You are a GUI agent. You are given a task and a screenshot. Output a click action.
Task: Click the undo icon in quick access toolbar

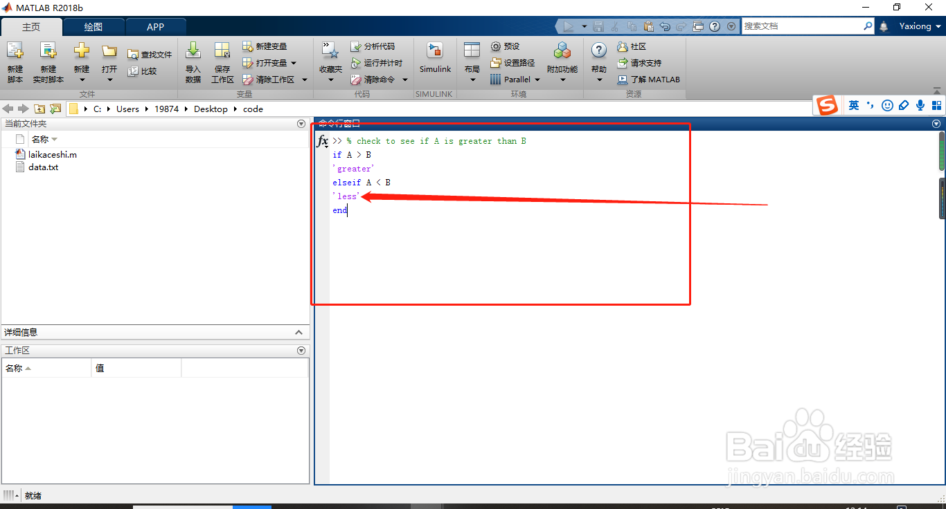665,26
